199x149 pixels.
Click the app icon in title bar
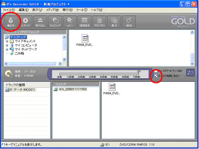pyautogui.click(x=4, y=4)
